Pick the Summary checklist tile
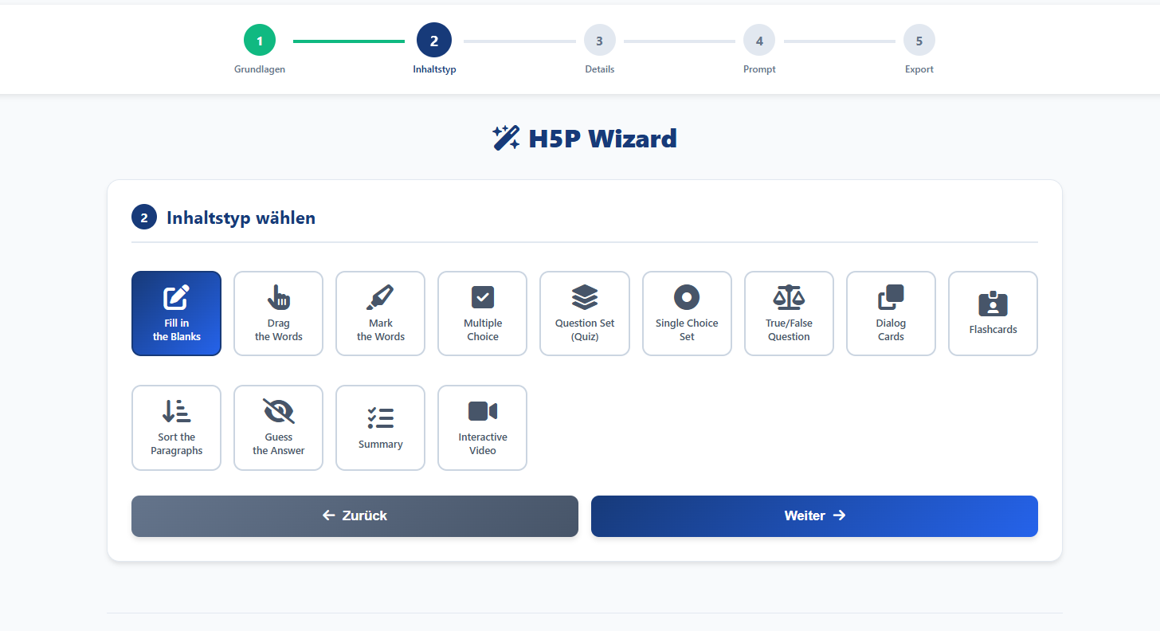This screenshot has width=1160, height=631. point(380,428)
